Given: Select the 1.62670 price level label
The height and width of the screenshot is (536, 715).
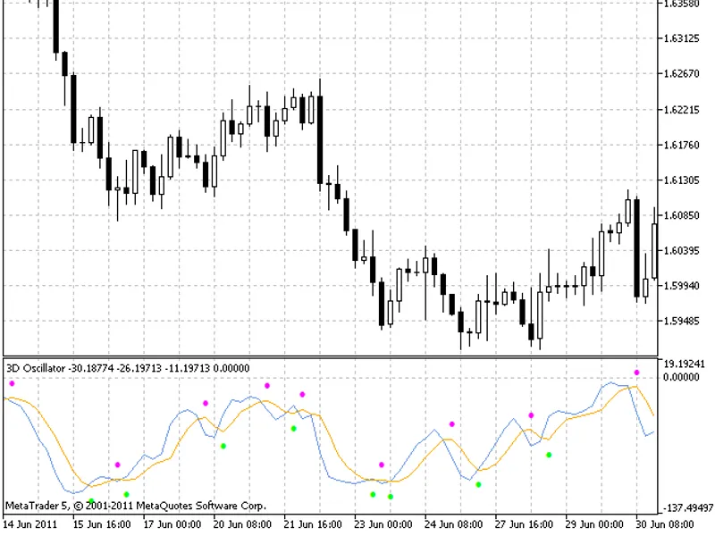Looking at the screenshot, I should pyautogui.click(x=681, y=73).
